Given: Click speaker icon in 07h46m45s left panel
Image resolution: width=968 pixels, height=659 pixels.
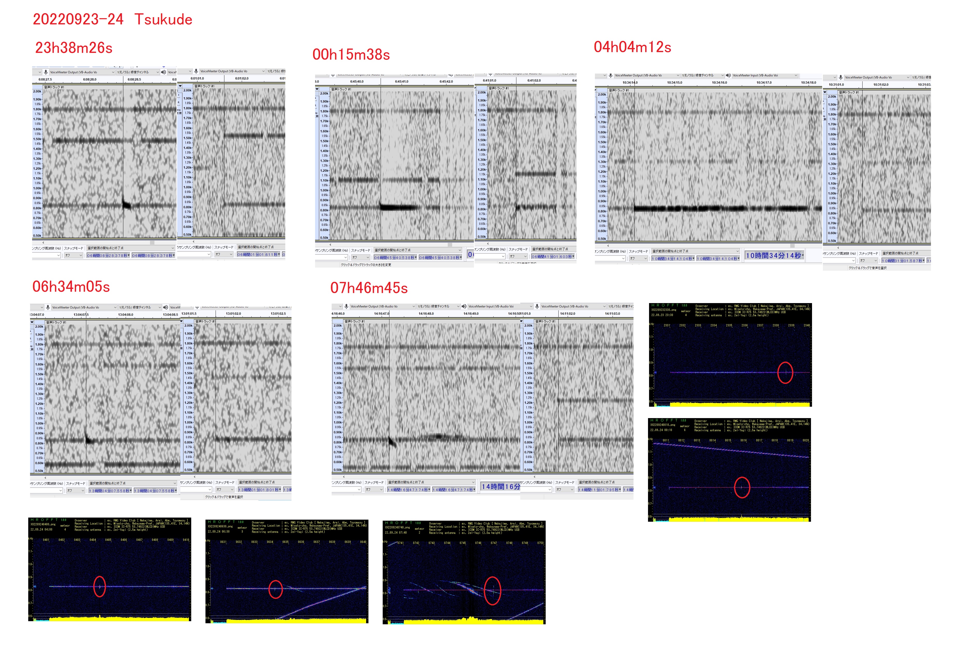Looking at the screenshot, I should pyautogui.click(x=464, y=306).
